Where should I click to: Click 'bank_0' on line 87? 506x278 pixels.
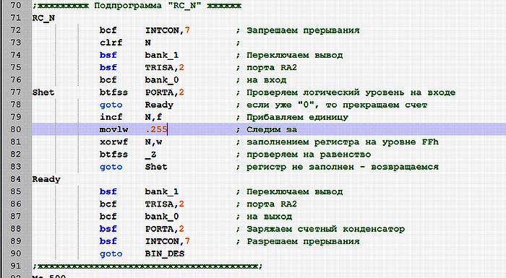pos(162,217)
